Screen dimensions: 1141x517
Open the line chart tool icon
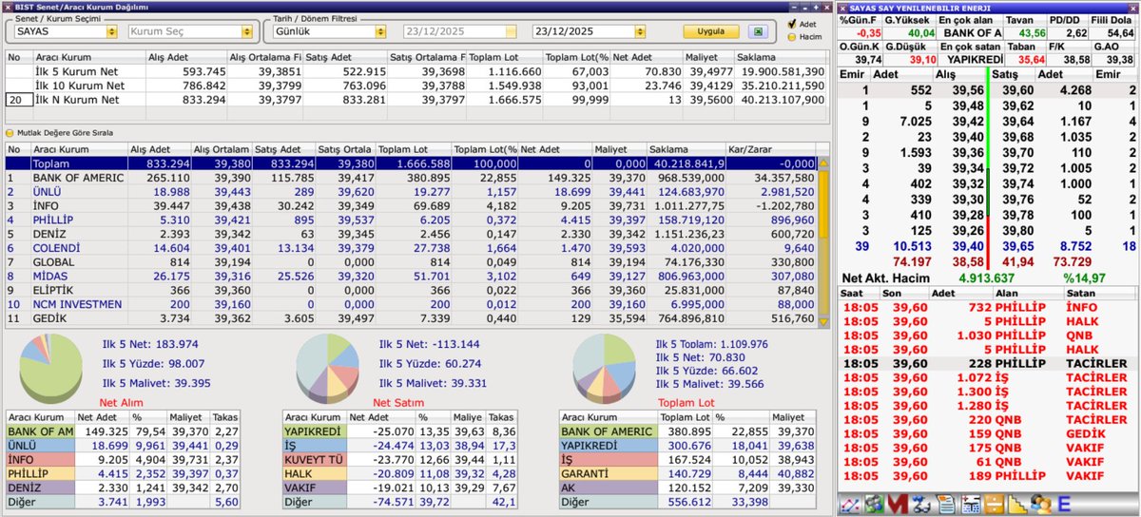tap(849, 504)
